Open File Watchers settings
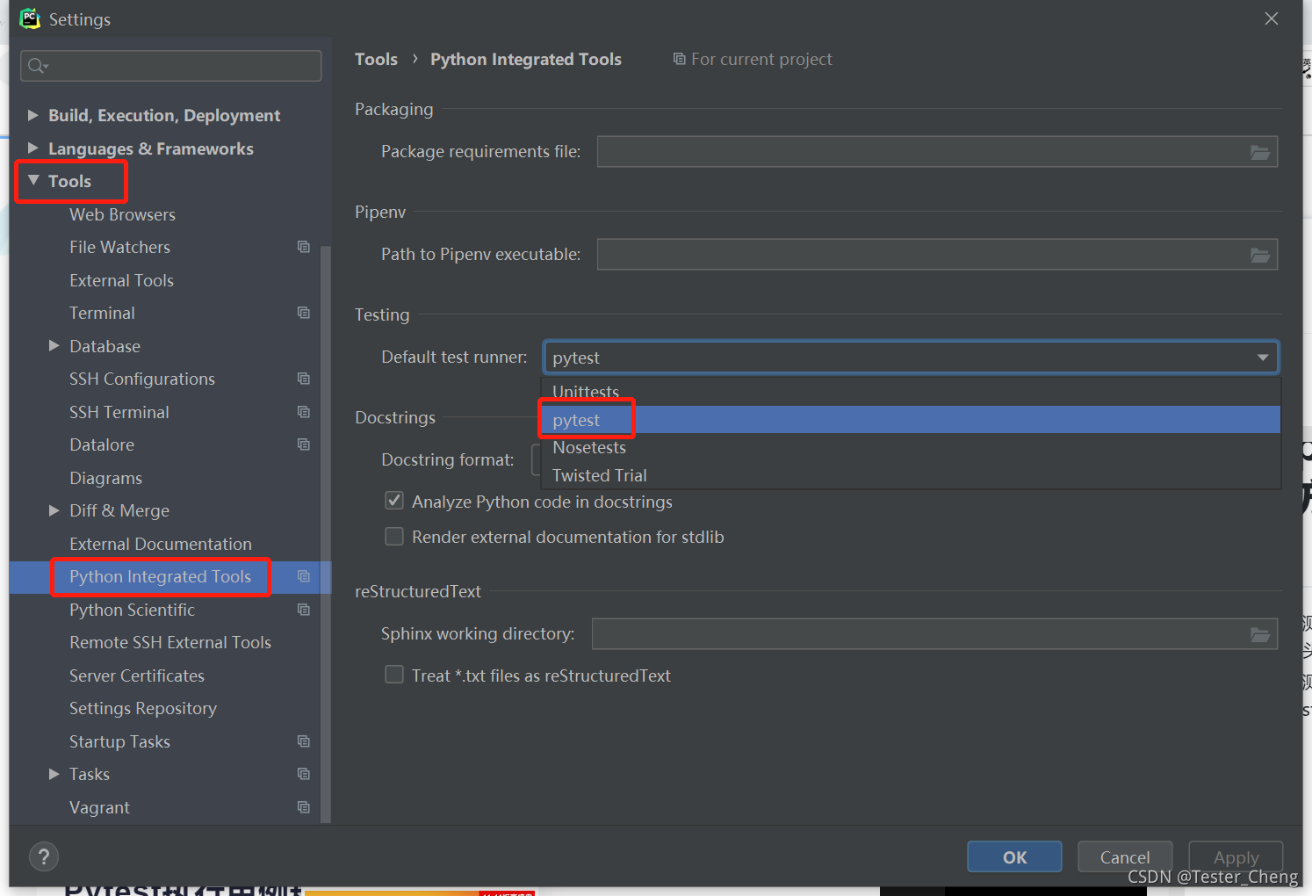 click(119, 247)
